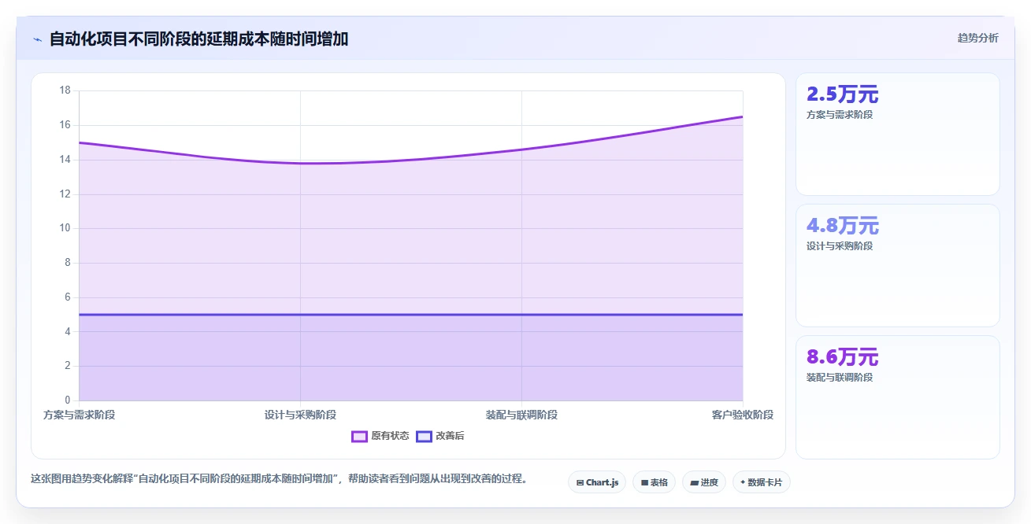Select the 4.8万元 data card
The image size is (1031, 524).
898,265
